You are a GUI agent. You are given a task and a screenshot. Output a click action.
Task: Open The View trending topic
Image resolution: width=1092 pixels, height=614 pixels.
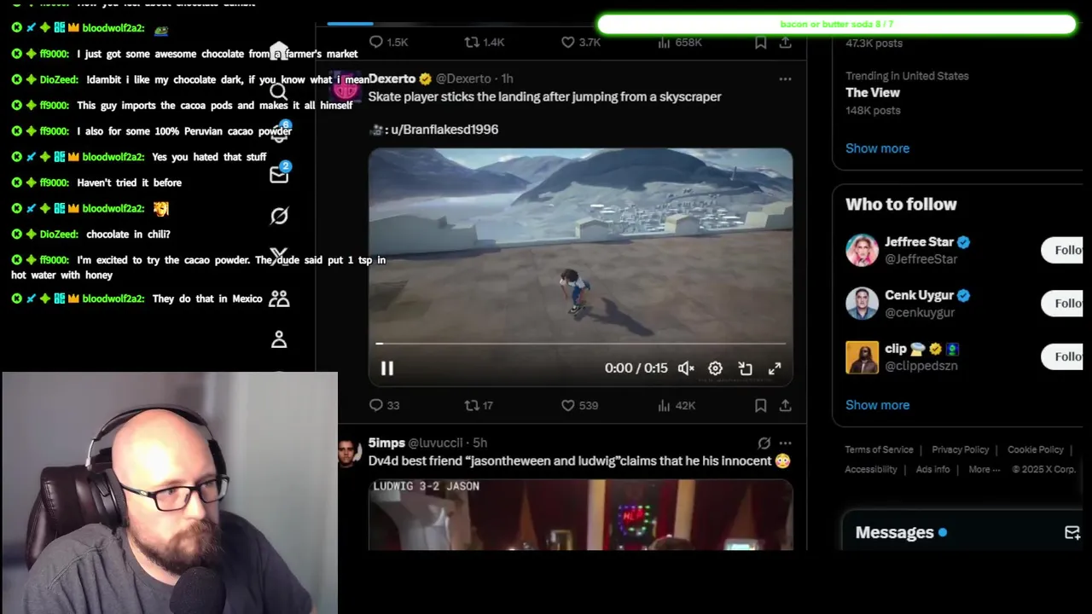click(x=873, y=92)
